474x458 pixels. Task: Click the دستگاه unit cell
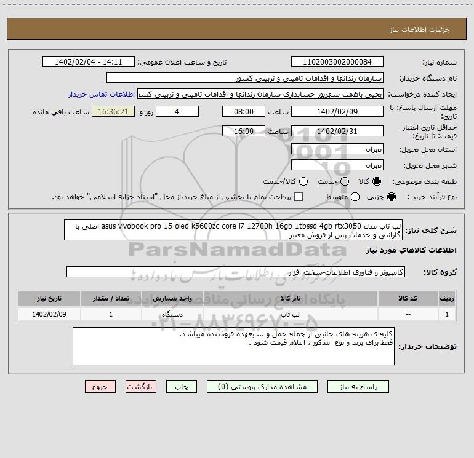(172, 314)
